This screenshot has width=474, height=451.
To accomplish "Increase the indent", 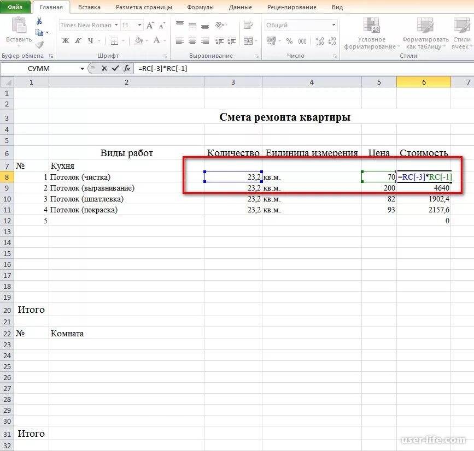I will (x=232, y=40).
